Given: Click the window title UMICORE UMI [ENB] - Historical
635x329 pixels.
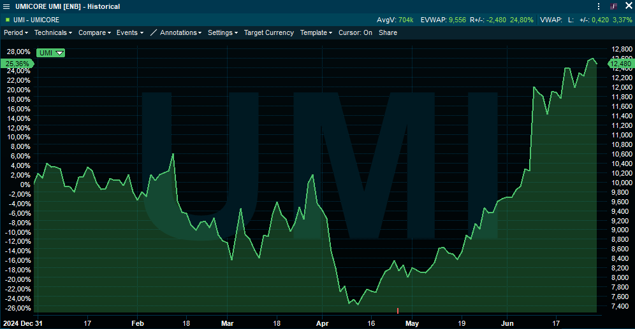Looking at the screenshot, I should [x=68, y=6].
